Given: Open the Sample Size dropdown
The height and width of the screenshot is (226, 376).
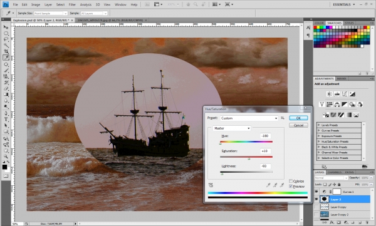Looking at the screenshot, I should coord(51,13).
